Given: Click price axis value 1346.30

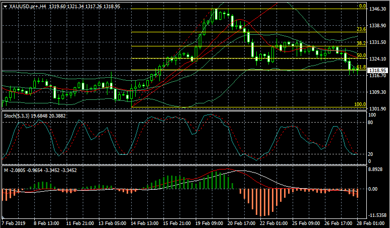Looking at the screenshot, I should pyautogui.click(x=377, y=9).
